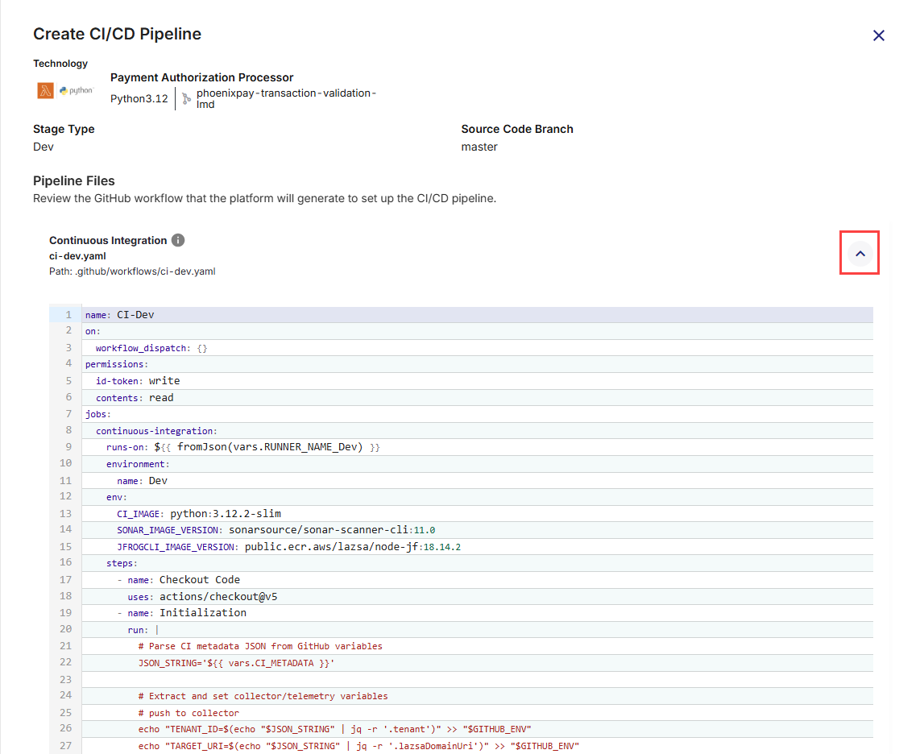Click the CI_IMAGE python:3.12.2-slim line

coord(198,514)
